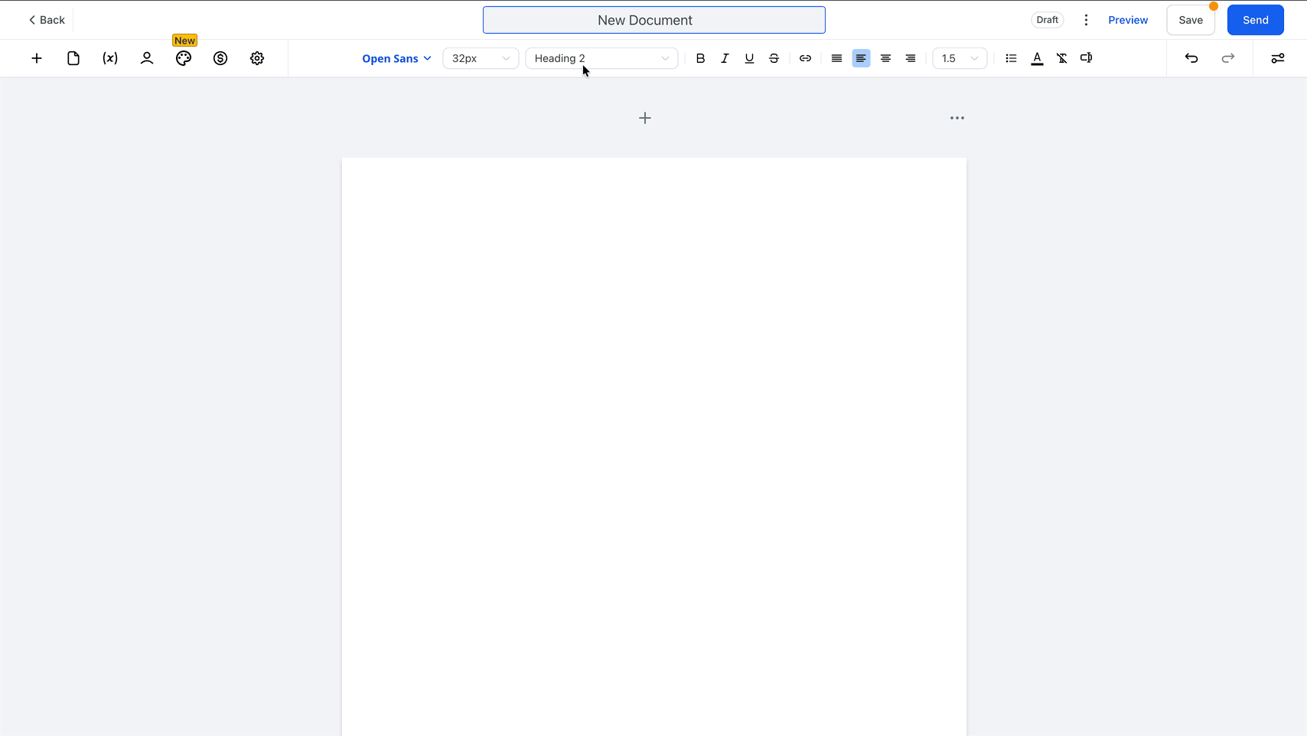Select left text alignment
Screen dimensions: 1307x755
coord(861,58)
